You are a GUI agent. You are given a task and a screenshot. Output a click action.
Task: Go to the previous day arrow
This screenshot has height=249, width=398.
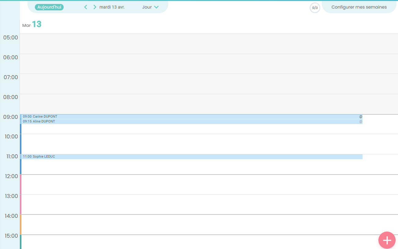[x=86, y=7]
